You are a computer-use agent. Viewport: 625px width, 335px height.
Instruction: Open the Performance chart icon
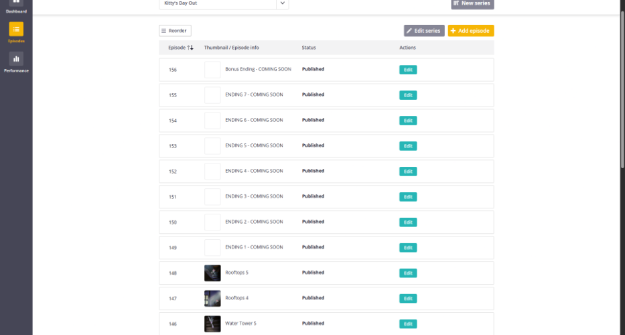click(x=16, y=59)
